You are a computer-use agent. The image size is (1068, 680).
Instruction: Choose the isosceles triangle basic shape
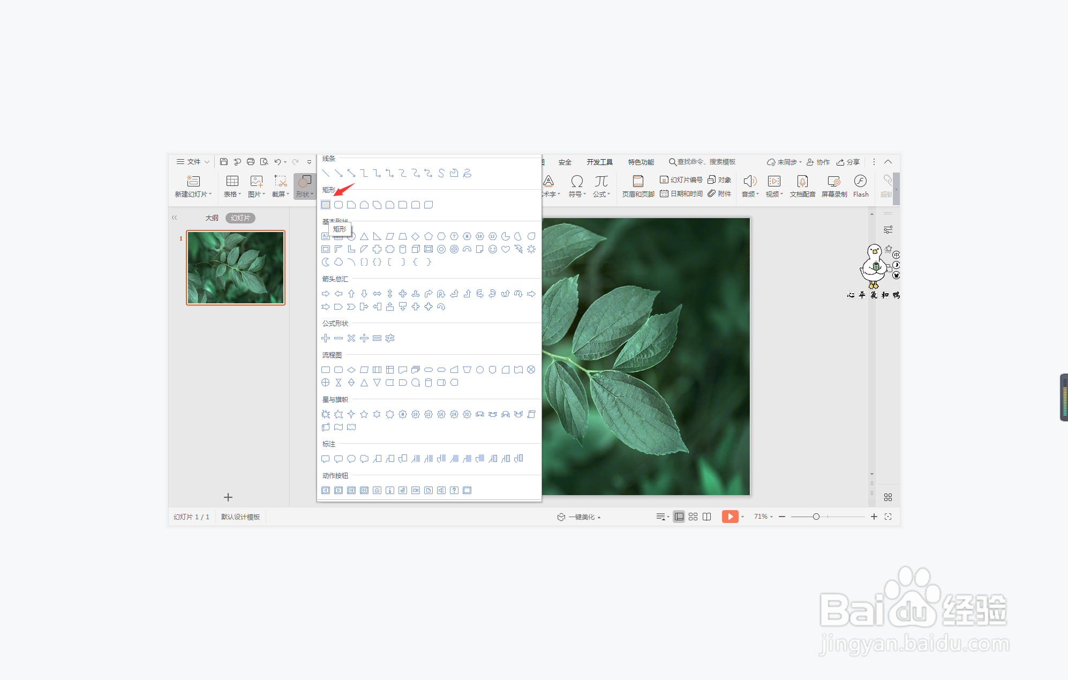point(364,236)
